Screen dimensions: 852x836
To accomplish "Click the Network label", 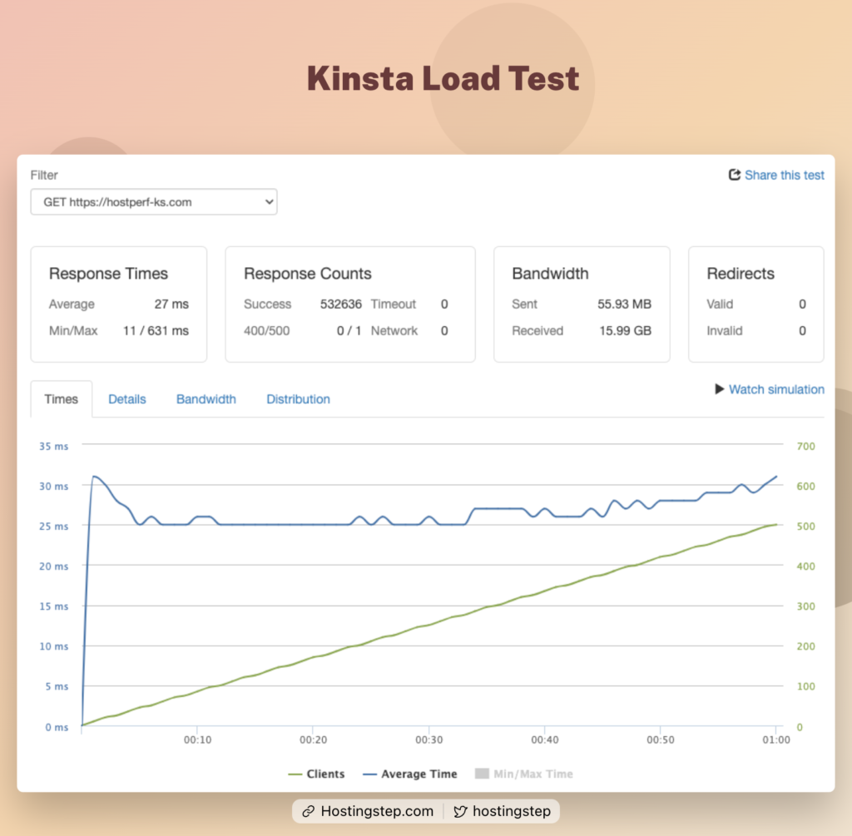I will click(394, 331).
